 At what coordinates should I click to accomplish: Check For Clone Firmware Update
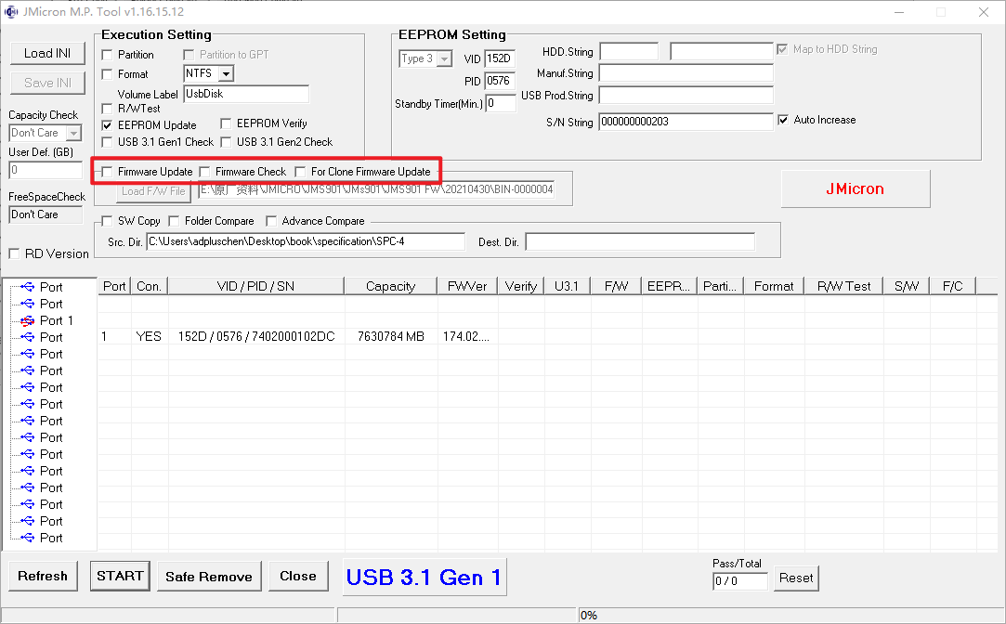[x=300, y=171]
